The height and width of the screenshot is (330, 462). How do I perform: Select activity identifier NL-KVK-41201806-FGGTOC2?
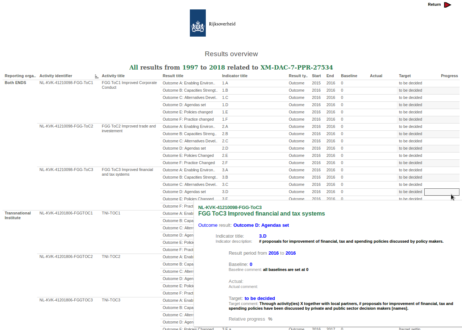(x=66, y=257)
